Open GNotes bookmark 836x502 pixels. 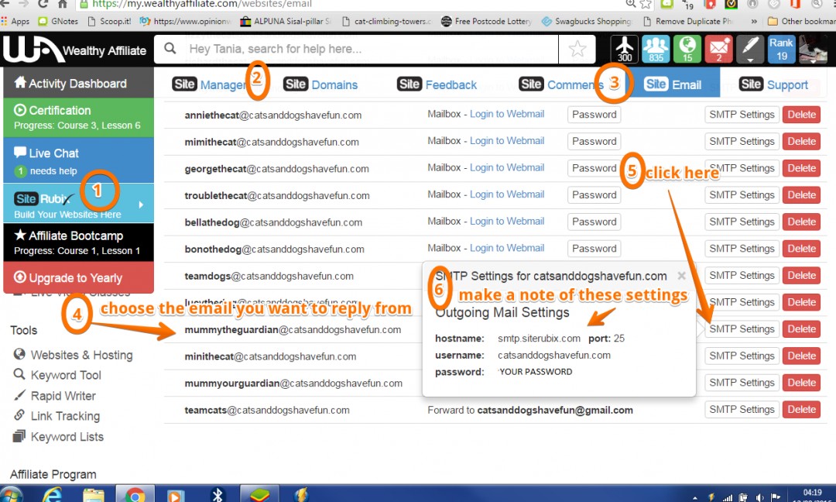tap(59, 22)
